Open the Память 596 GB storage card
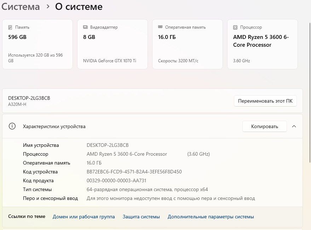The height and width of the screenshot is (230, 311). [38, 44]
